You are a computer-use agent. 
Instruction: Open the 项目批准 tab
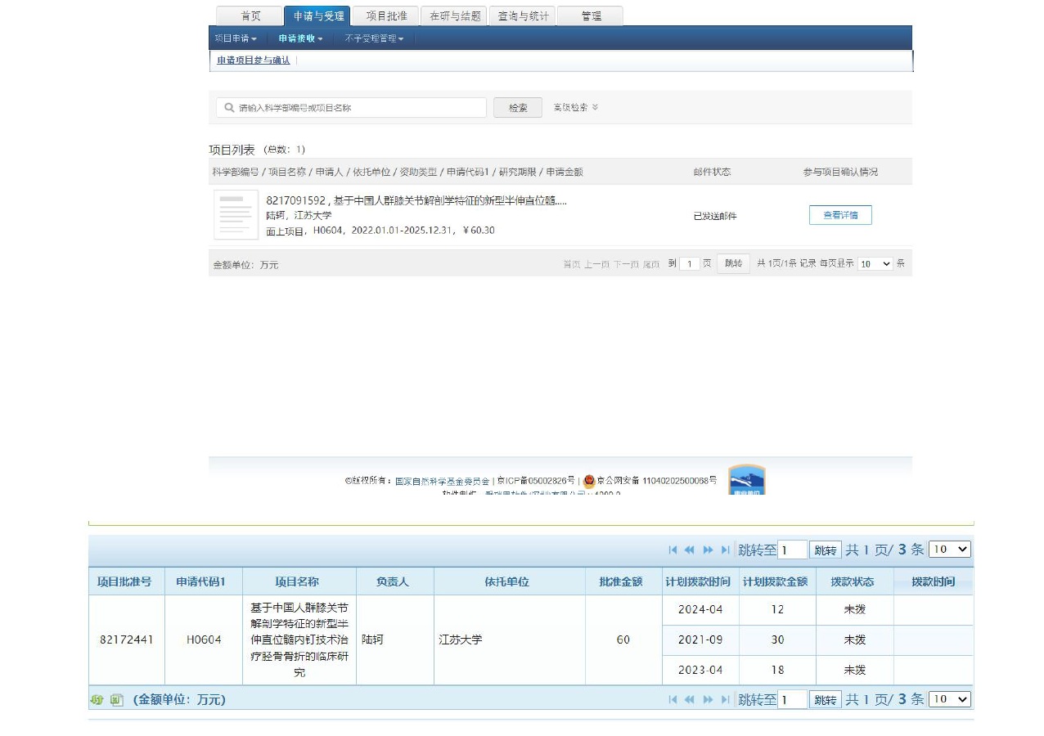coord(386,16)
